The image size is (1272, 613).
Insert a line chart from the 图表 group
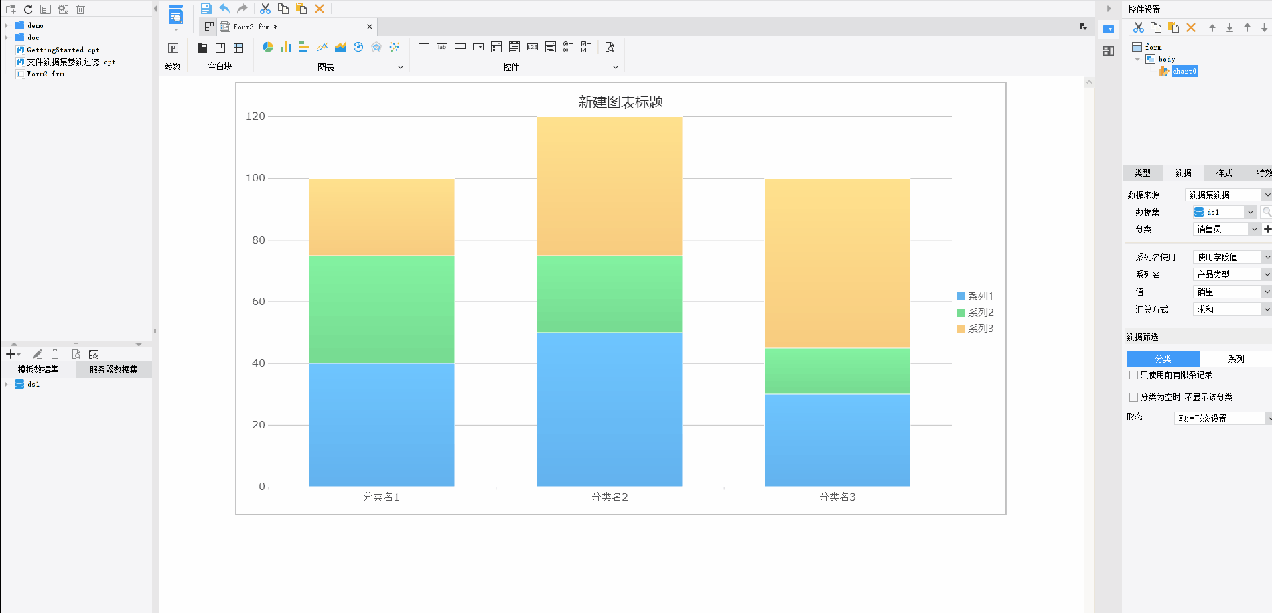coord(322,47)
